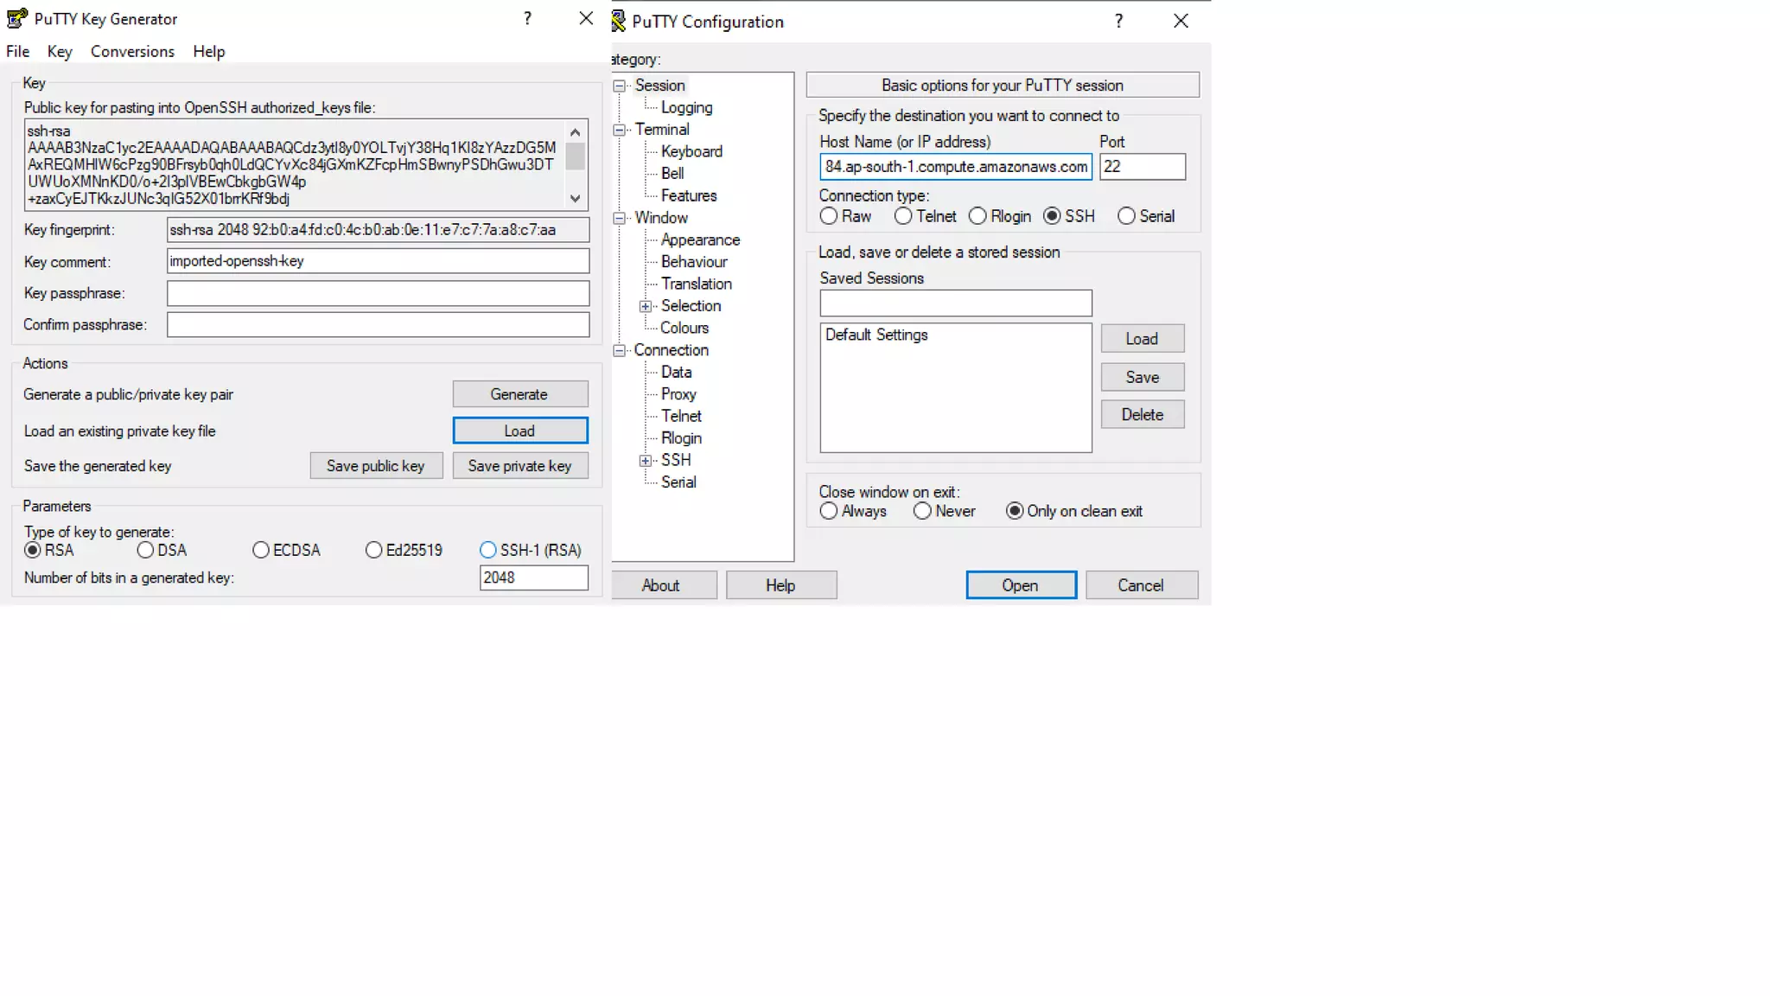Click the PuTTY Key Generator title icon
This screenshot has width=1770, height=996.
tap(16, 18)
